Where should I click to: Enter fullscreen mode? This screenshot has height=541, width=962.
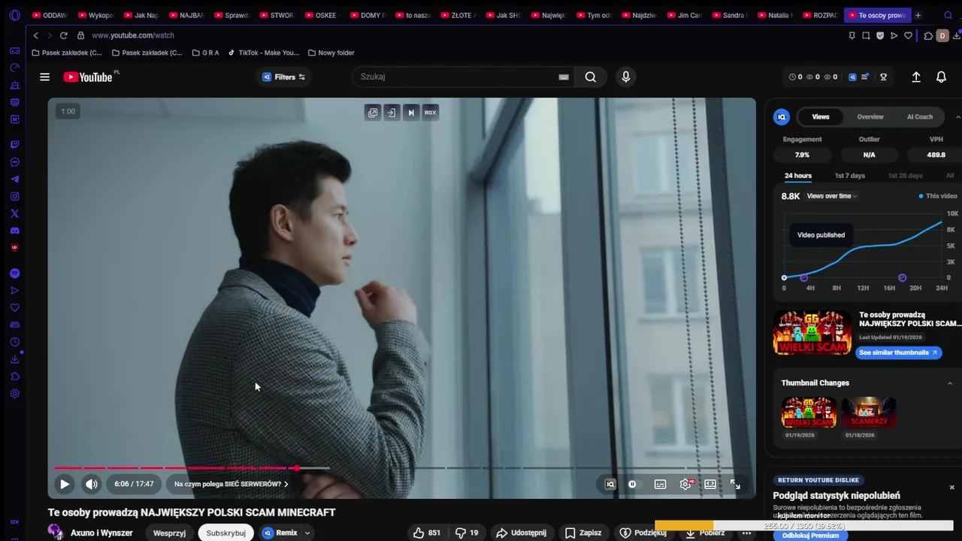pos(736,485)
